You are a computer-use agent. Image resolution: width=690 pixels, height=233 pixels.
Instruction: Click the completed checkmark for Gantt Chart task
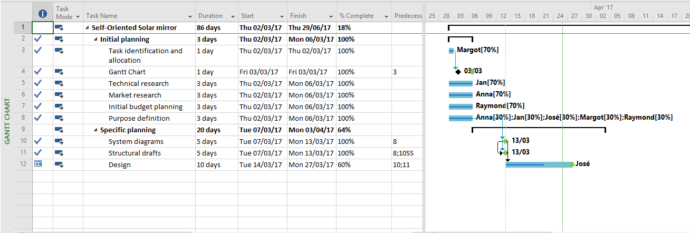point(37,71)
